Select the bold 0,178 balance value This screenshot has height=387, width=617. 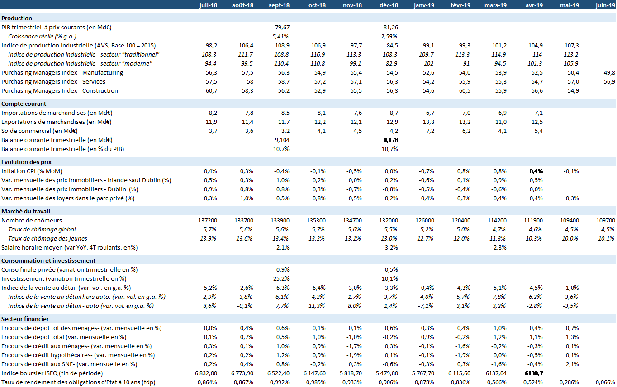click(x=391, y=140)
